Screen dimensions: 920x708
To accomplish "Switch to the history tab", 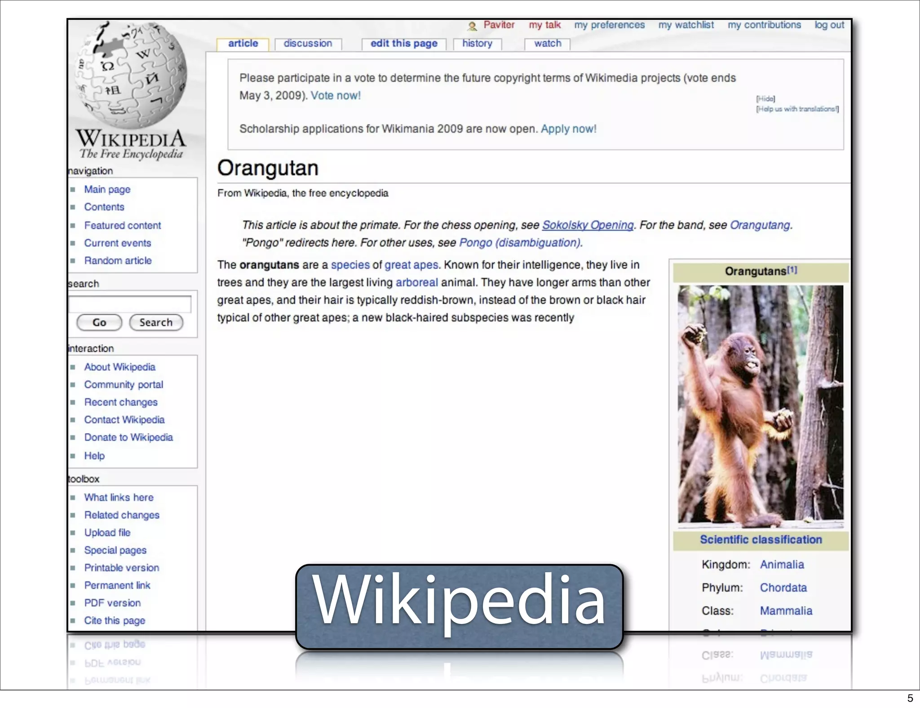I will coord(477,44).
